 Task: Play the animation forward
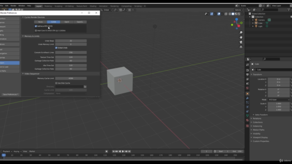[x=123, y=151]
